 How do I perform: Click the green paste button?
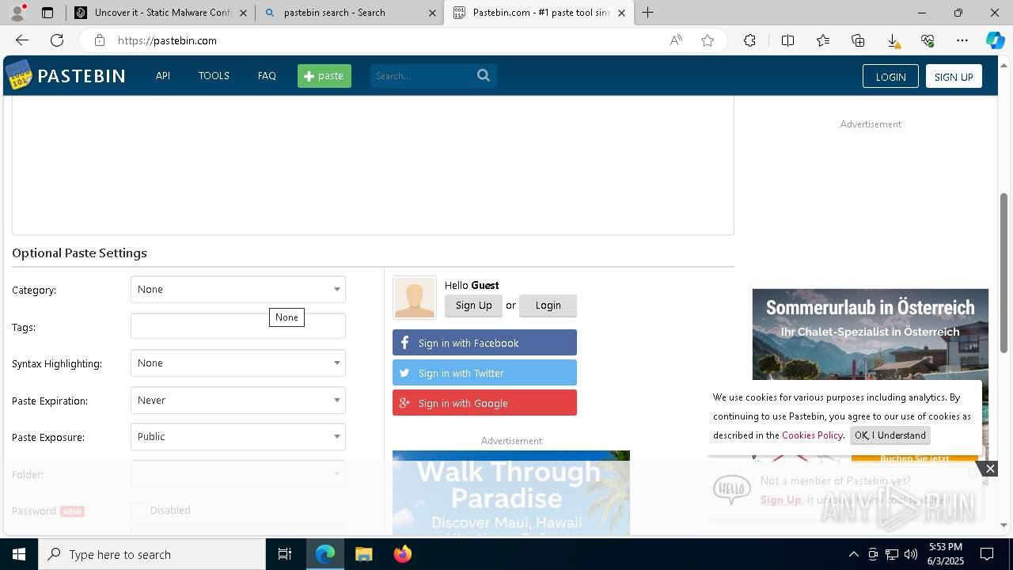click(x=324, y=76)
